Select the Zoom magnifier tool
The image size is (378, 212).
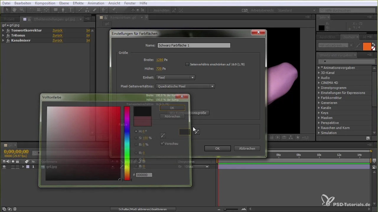(x=22, y=10)
